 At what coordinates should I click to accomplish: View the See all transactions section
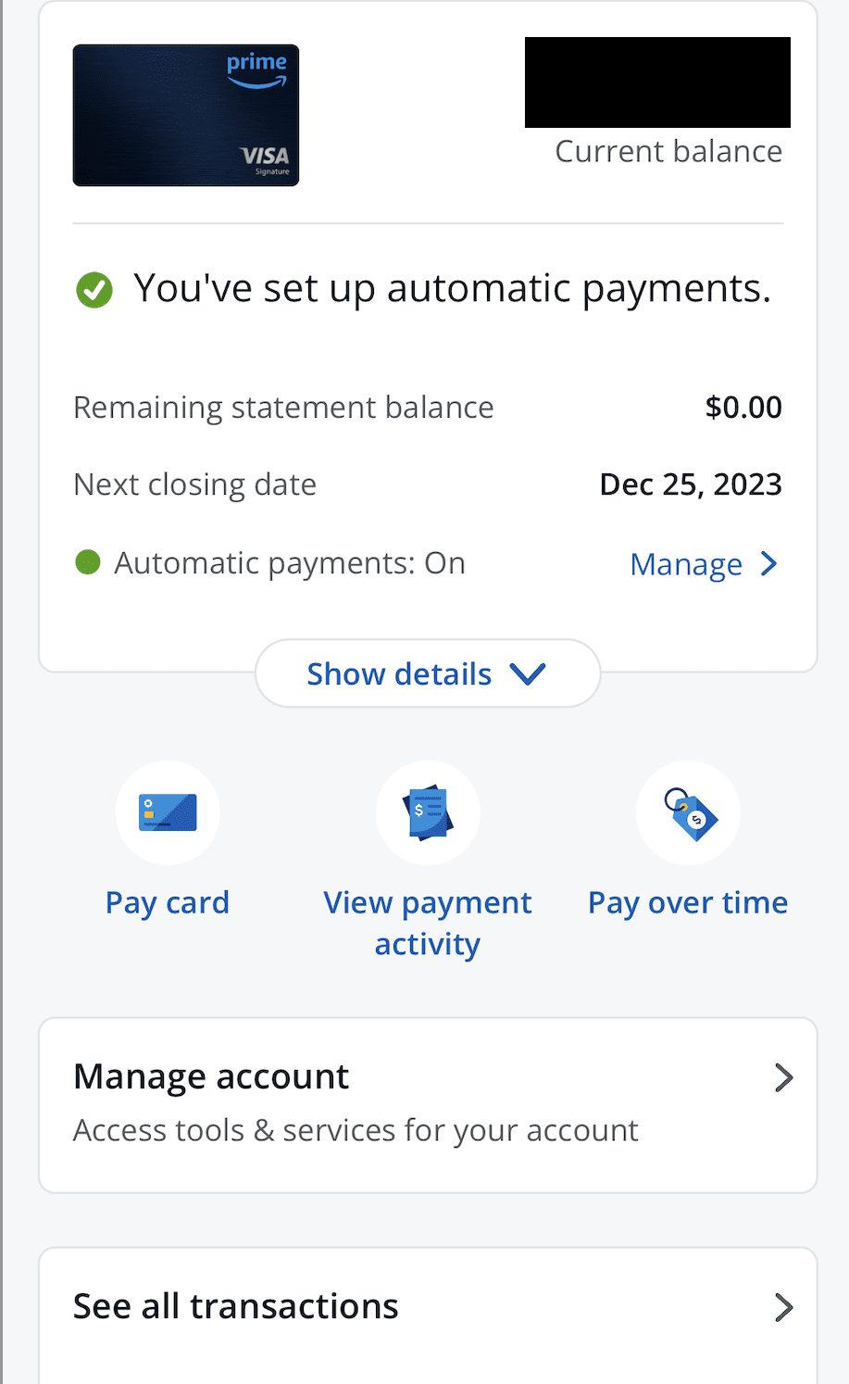235,1305
